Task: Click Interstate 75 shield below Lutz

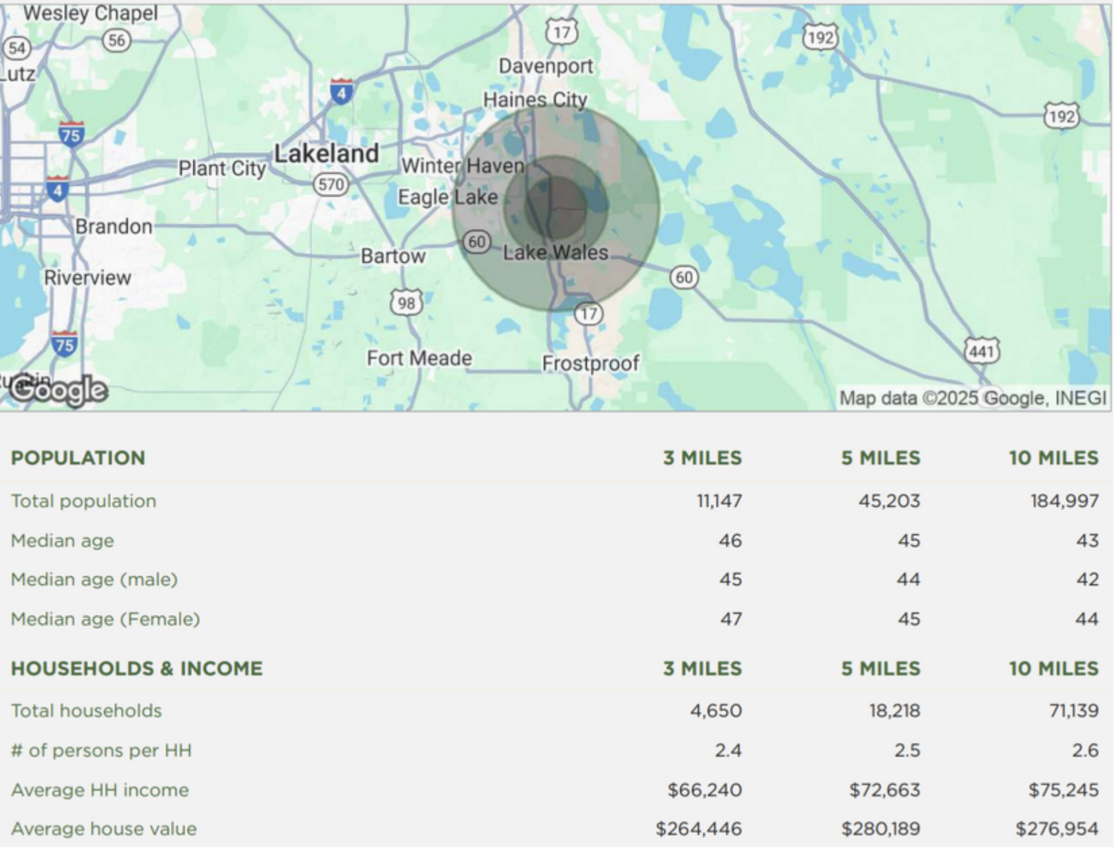Action: (71, 134)
